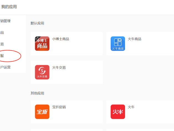Open the blue 火牛商品 app icon
174x131 pixels.
pos(118,44)
